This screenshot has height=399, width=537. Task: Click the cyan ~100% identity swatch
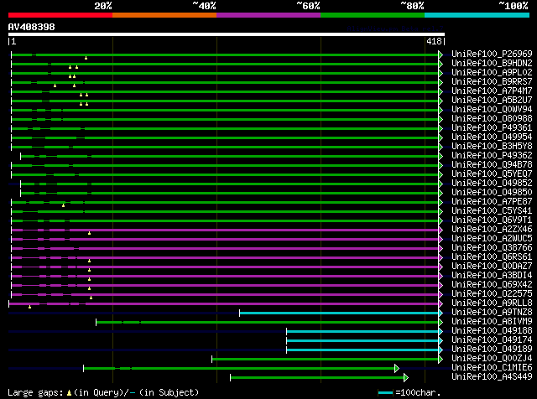(x=477, y=15)
